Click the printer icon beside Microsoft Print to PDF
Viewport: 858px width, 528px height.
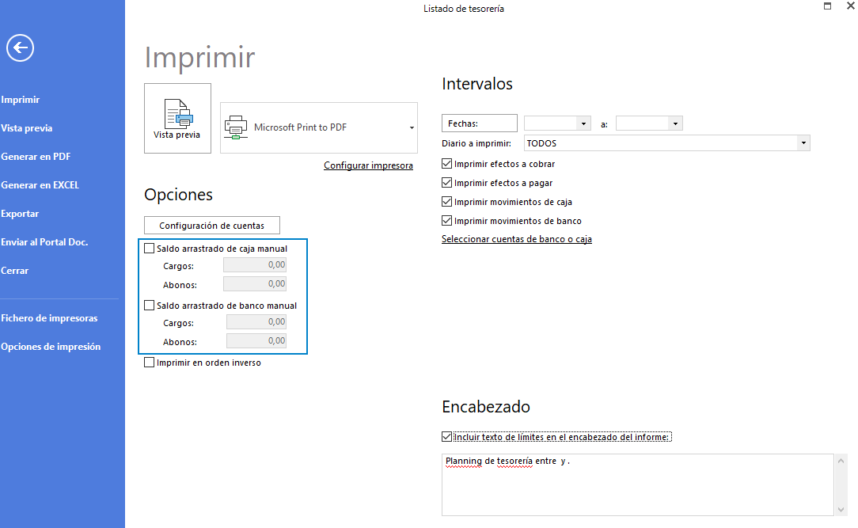coord(236,127)
